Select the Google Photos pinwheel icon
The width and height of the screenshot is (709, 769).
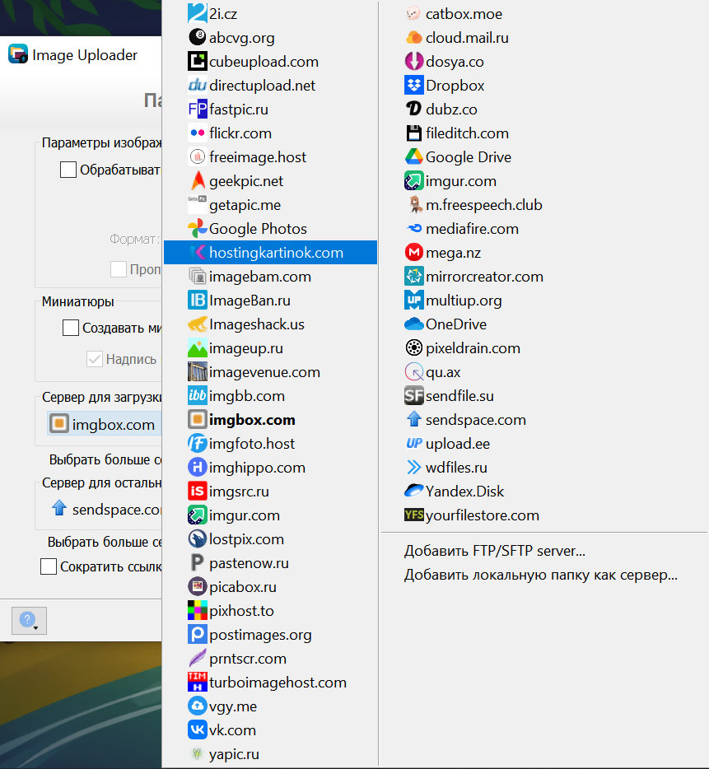coord(198,229)
